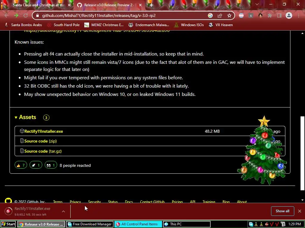This screenshot has height=228, width=305.
Task: Open Windows ISOs bookmark
Action: tap(189, 25)
